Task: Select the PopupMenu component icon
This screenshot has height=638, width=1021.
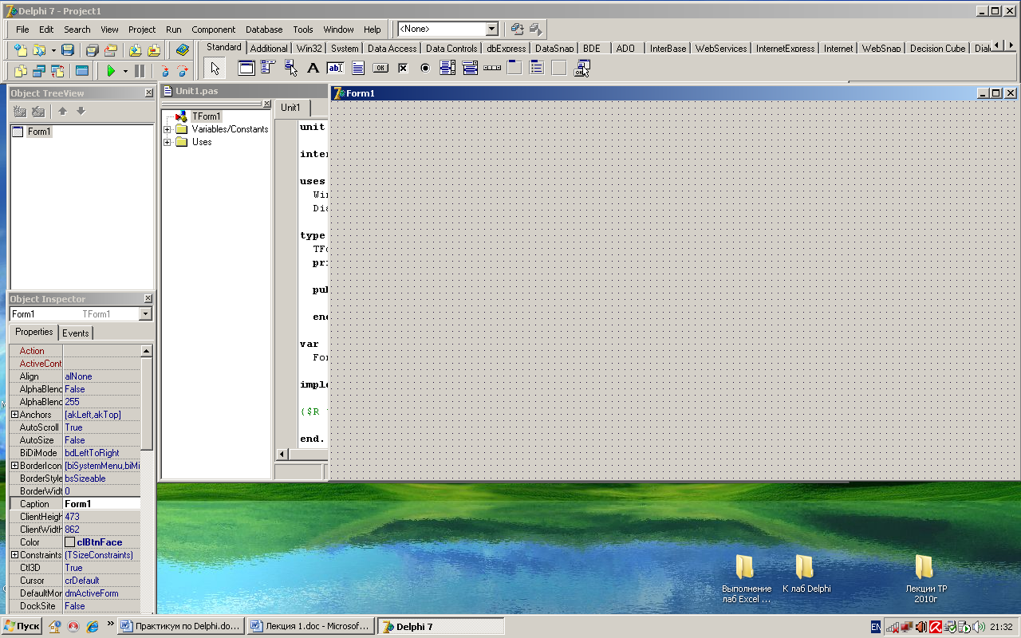Action: coord(291,69)
